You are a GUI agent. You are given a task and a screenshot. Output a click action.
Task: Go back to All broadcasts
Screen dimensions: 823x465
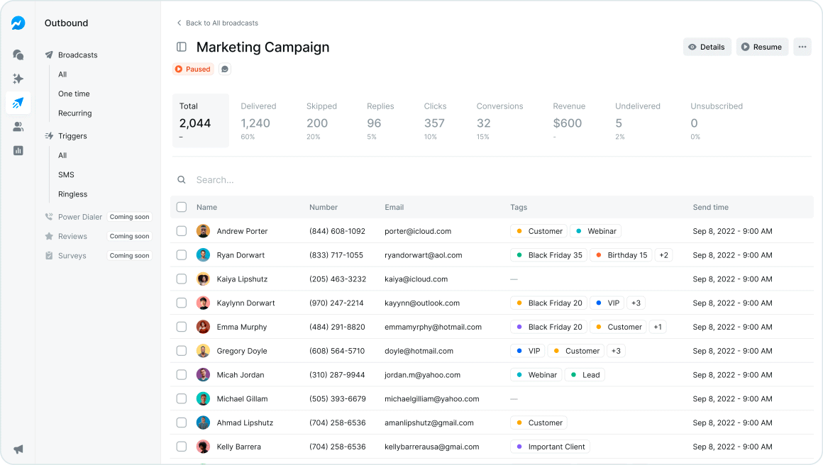217,23
